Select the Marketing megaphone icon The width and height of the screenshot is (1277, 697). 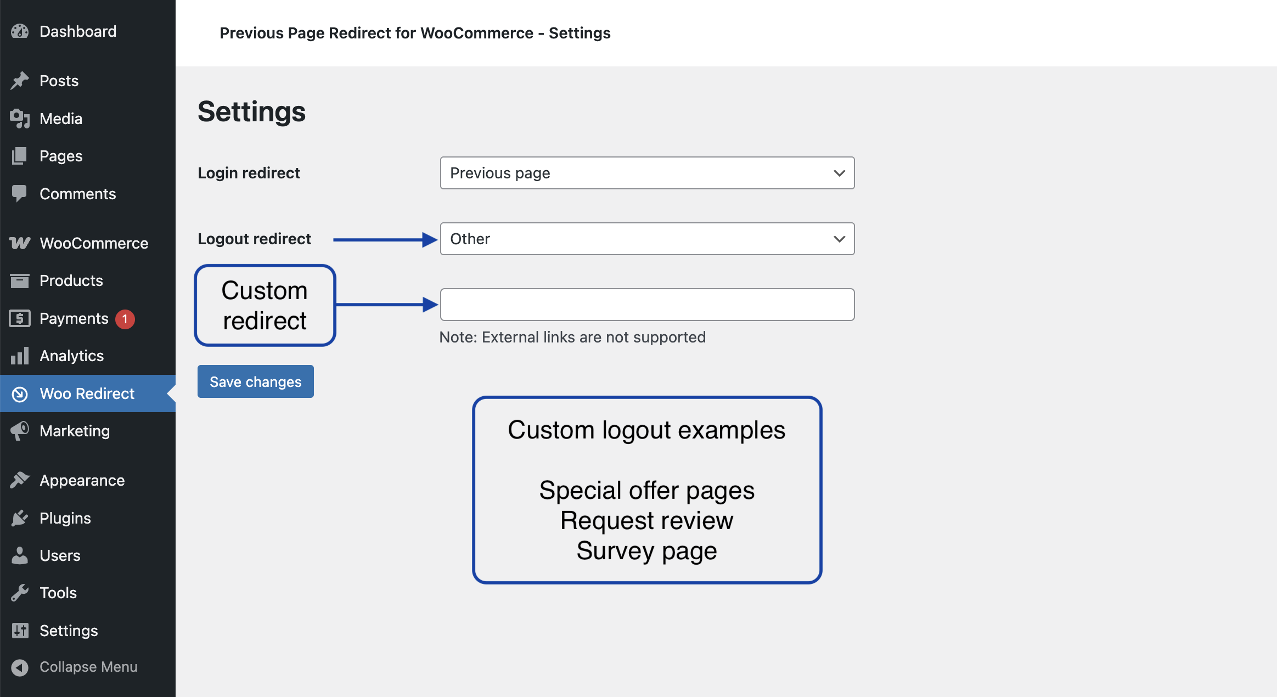[x=20, y=431]
